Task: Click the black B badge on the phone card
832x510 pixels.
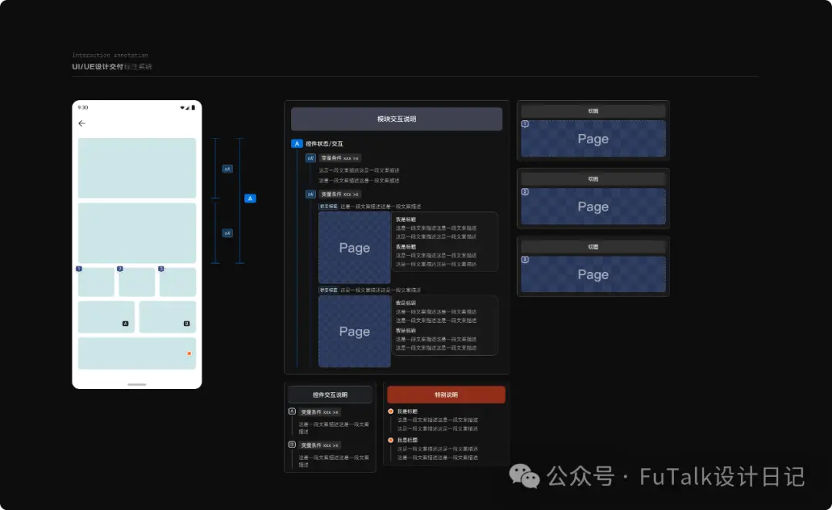Action: point(186,324)
